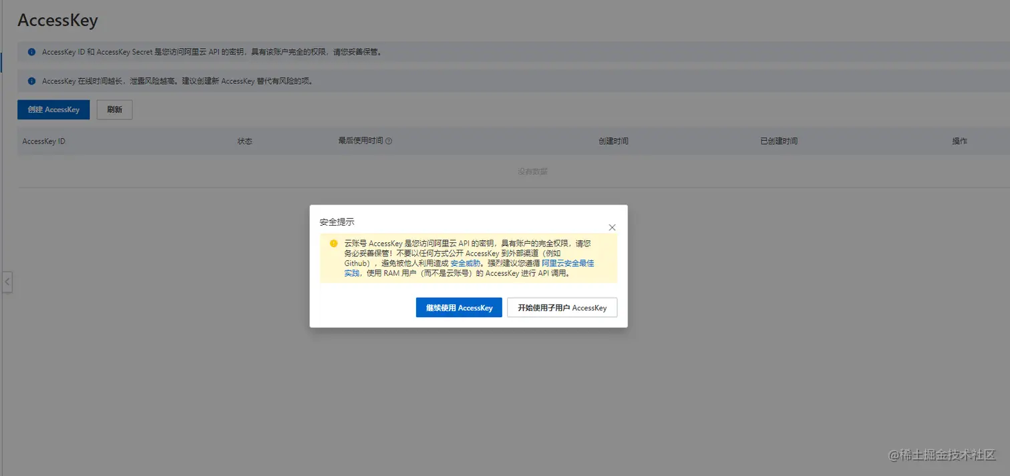
Task: Click the yellow warning icon in the dialog
Action: (x=333, y=243)
